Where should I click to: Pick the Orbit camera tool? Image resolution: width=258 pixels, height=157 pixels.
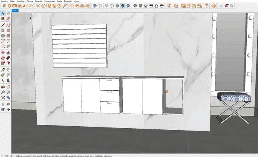click(x=3, y=87)
